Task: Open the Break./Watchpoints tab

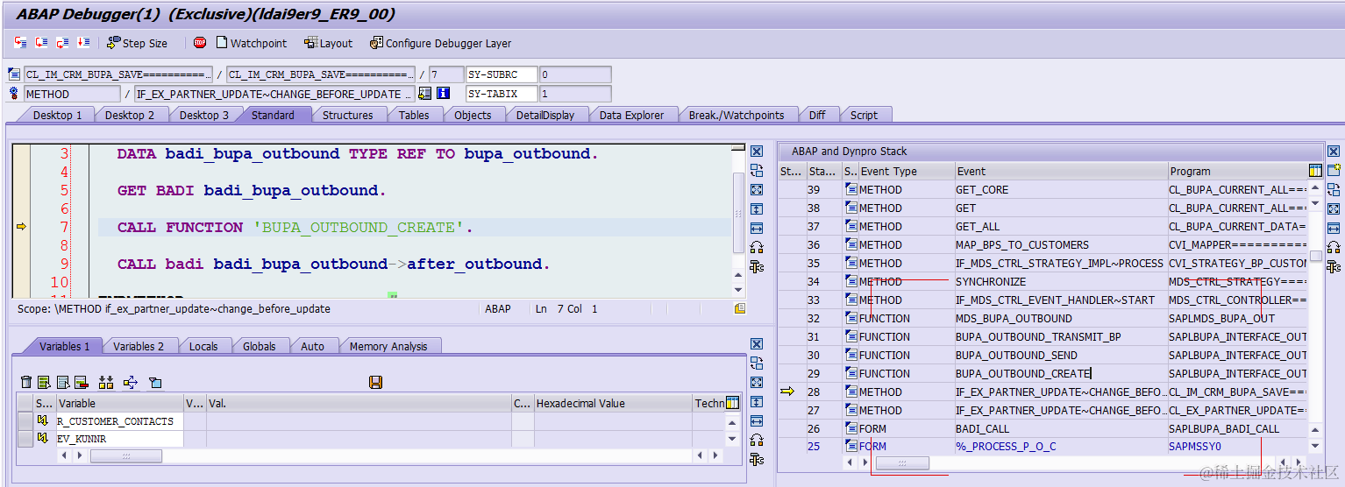Action: coord(737,115)
